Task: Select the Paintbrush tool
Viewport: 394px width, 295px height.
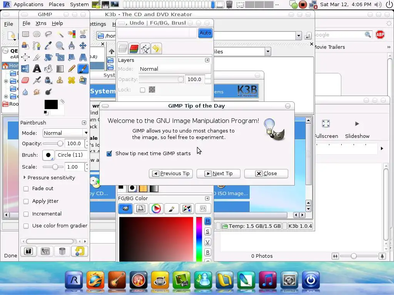Action: [x=83, y=69]
